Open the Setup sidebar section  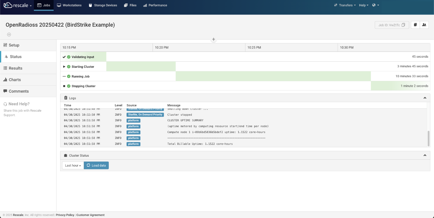point(28,45)
